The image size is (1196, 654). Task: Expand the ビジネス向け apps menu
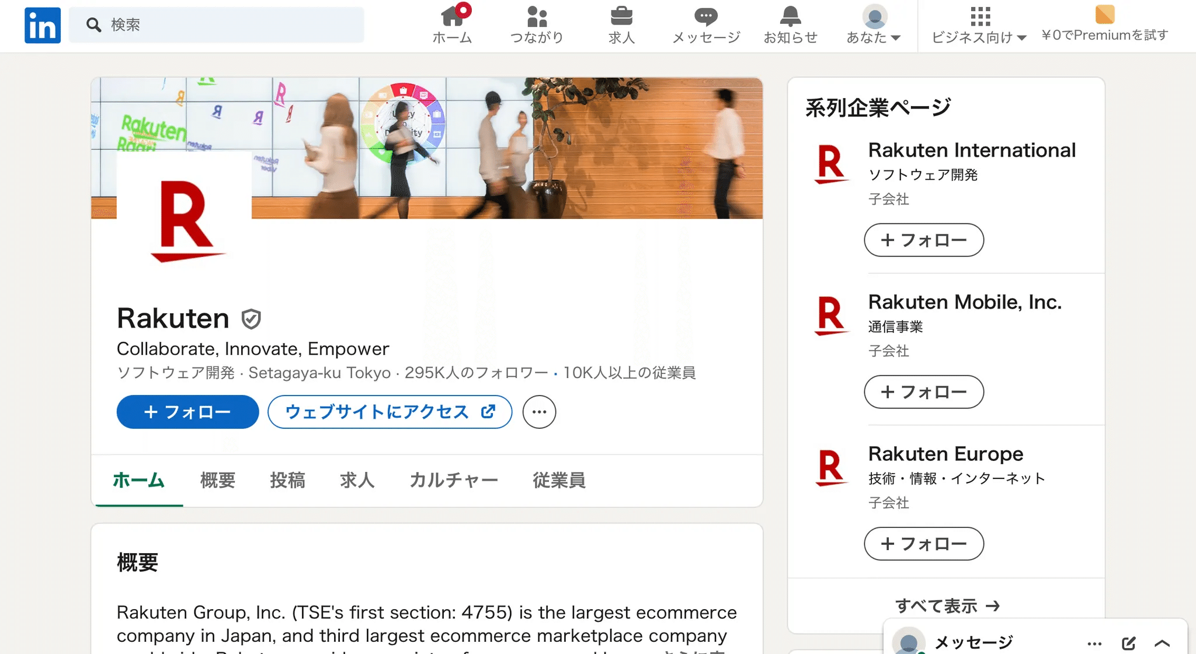tap(979, 25)
